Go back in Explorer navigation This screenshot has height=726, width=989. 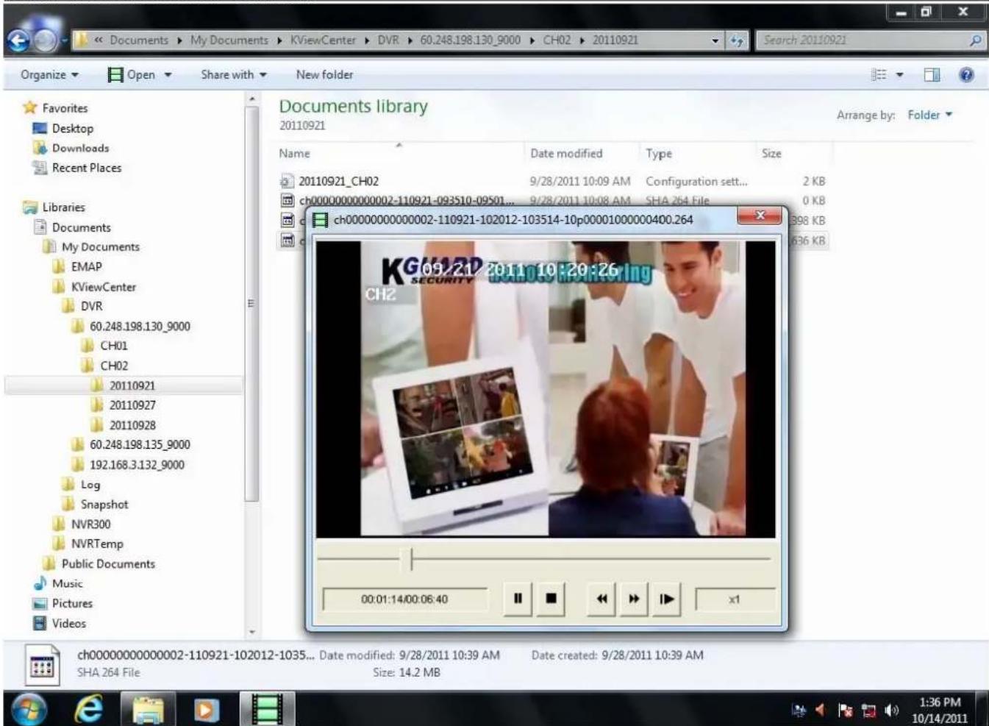(19, 40)
